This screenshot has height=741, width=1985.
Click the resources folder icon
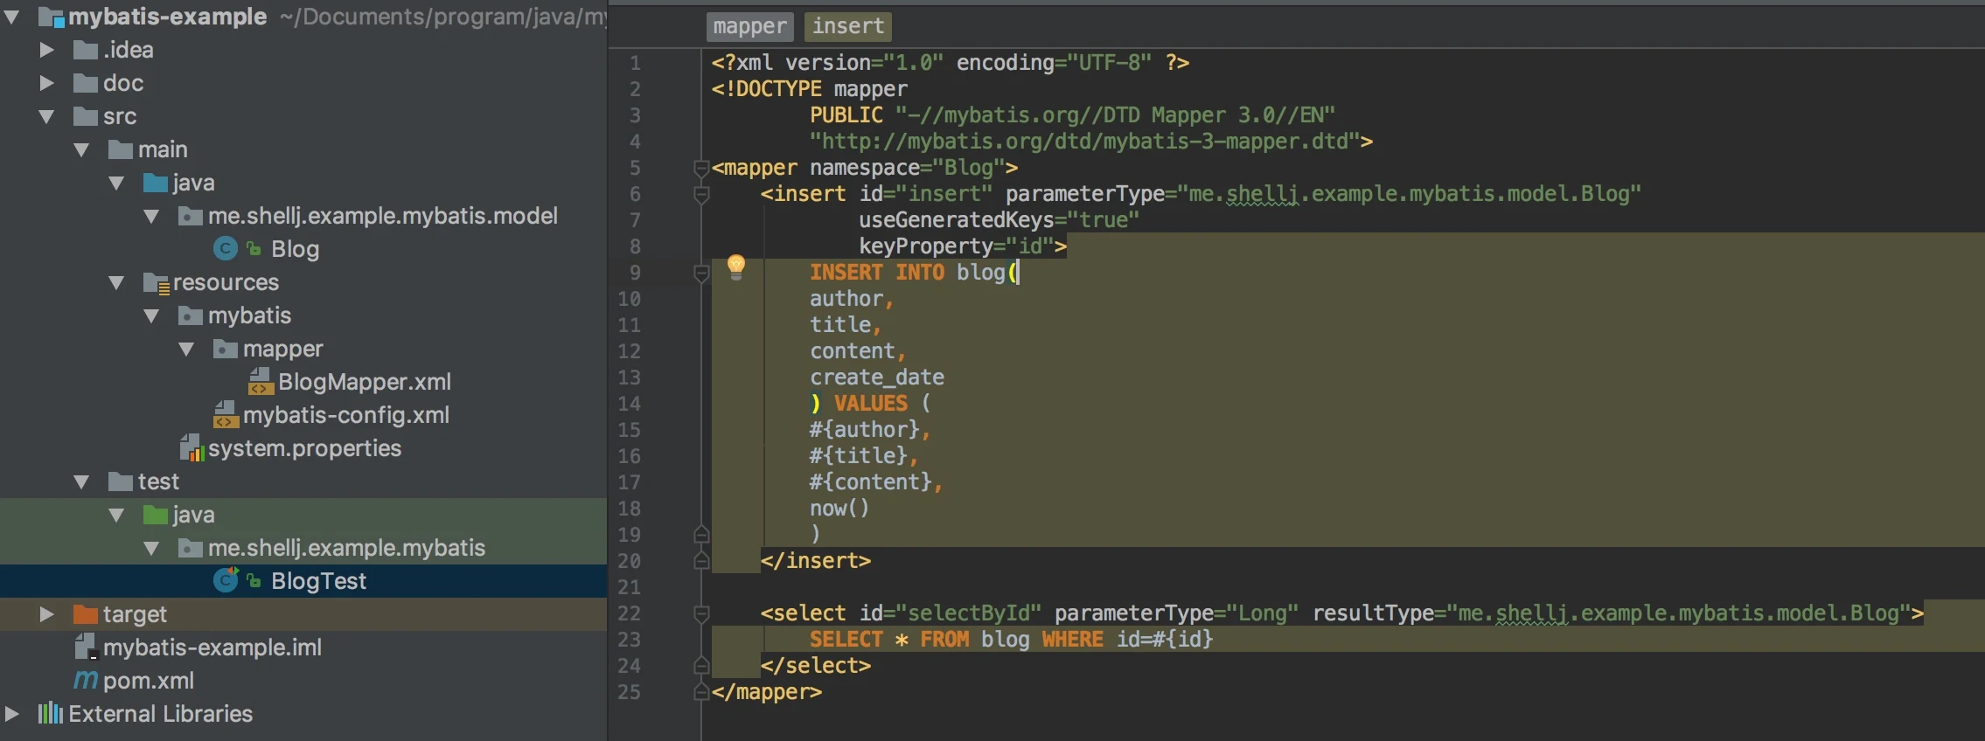tap(156, 283)
